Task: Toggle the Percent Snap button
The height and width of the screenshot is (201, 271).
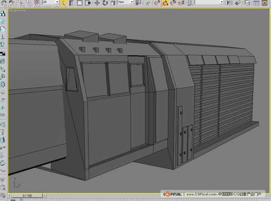Action: point(173,3)
